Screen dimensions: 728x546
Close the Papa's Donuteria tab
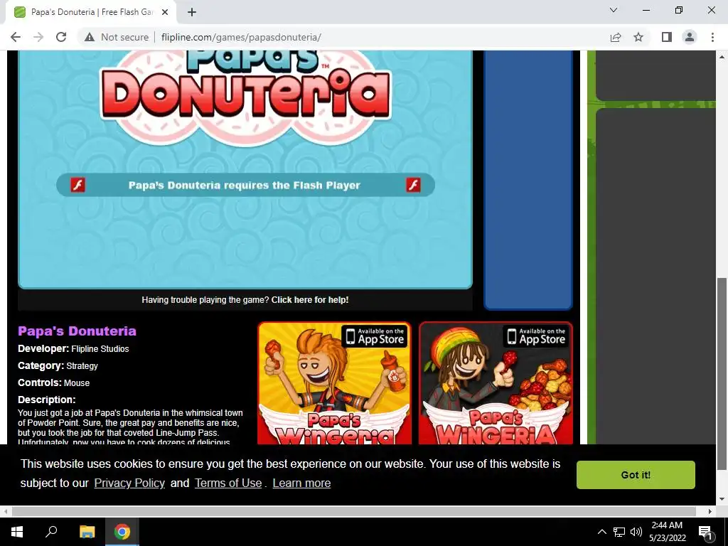click(x=165, y=12)
